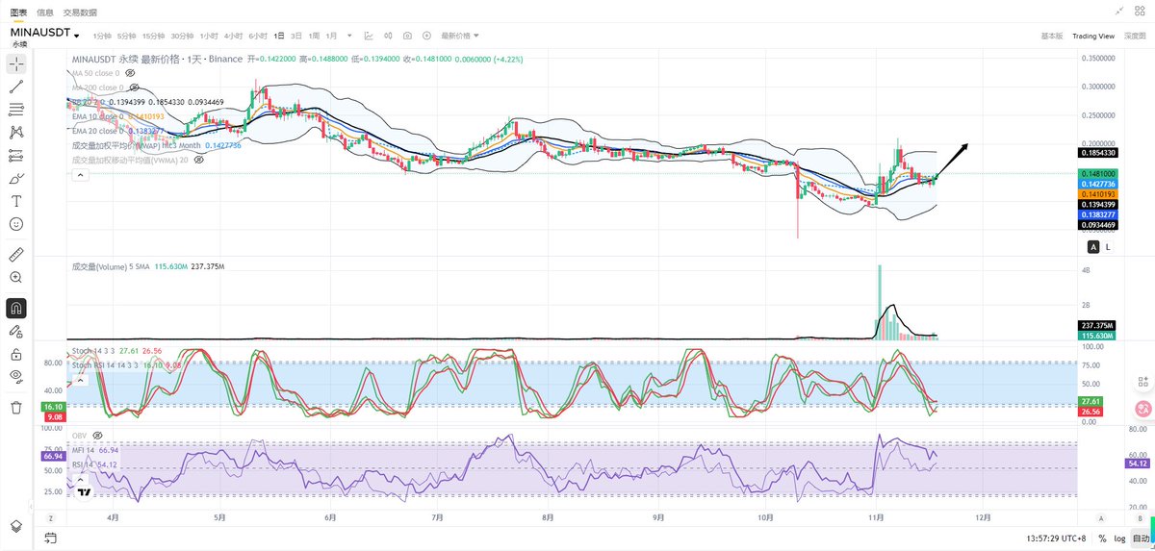Viewport: 1155px width, 551px height.
Task: Toggle magnet mode snapping
Action: 16,309
